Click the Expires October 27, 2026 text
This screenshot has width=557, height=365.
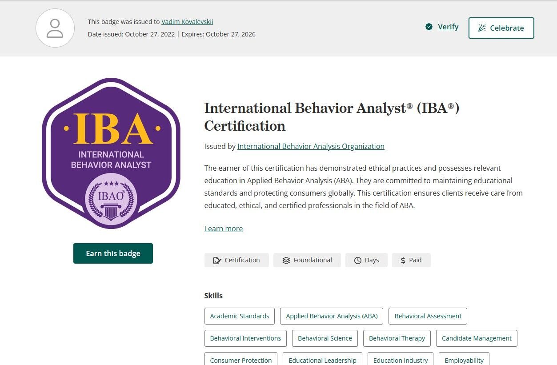click(x=219, y=34)
